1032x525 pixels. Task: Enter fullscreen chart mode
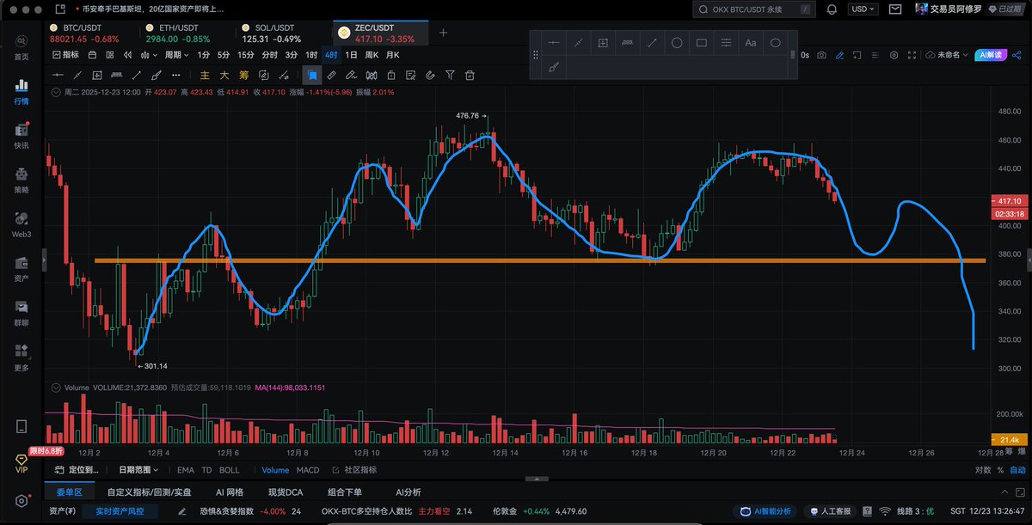(x=912, y=54)
